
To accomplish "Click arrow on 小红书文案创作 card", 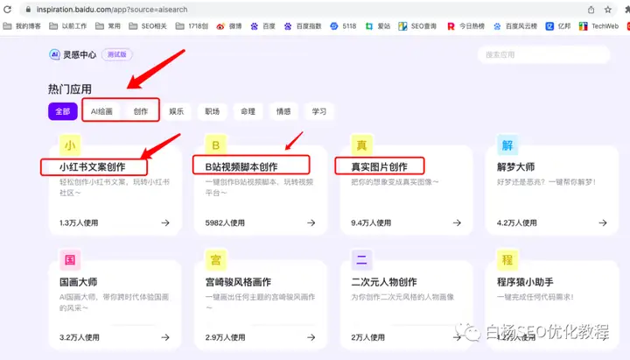I will [165, 222].
